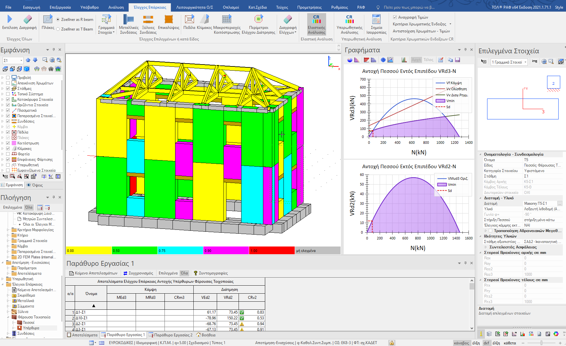Click the Διαγραφή eraser icon in Έλεγχος Όλων

pos(28,20)
